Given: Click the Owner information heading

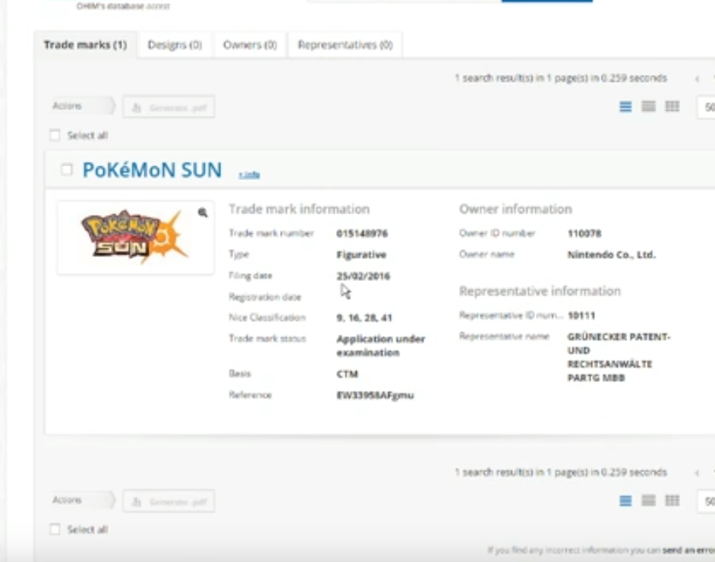Looking at the screenshot, I should pyautogui.click(x=515, y=209).
